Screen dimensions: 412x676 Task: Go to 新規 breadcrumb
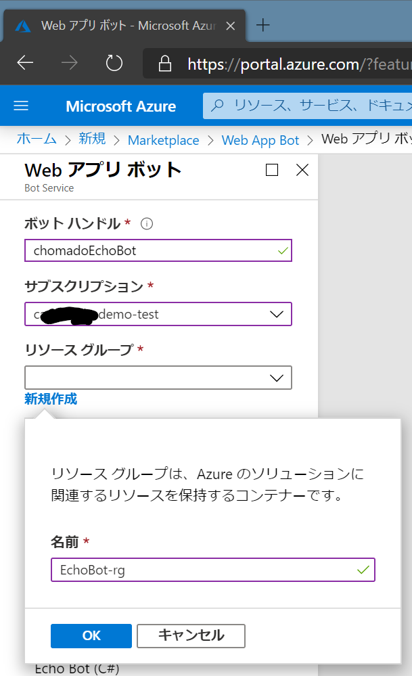click(x=92, y=139)
